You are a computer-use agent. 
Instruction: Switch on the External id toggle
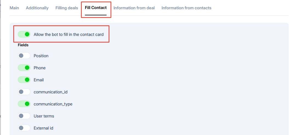pyautogui.click(x=24, y=128)
